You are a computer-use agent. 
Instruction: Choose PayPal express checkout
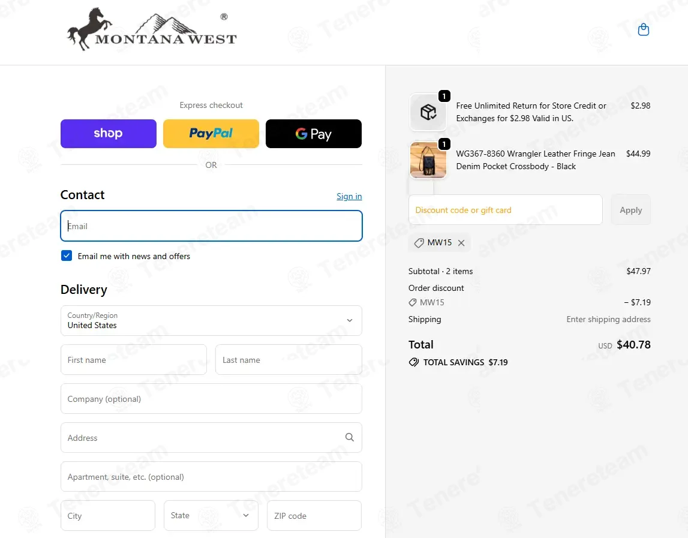211,133
